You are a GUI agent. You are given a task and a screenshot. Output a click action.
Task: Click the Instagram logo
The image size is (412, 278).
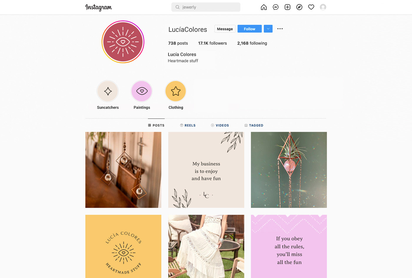tap(99, 7)
